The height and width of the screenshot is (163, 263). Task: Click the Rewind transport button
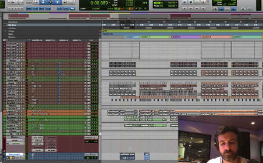(191, 8)
